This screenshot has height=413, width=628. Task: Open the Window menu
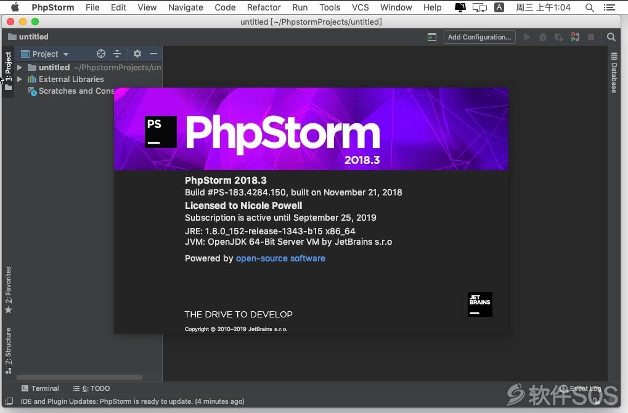[396, 7]
